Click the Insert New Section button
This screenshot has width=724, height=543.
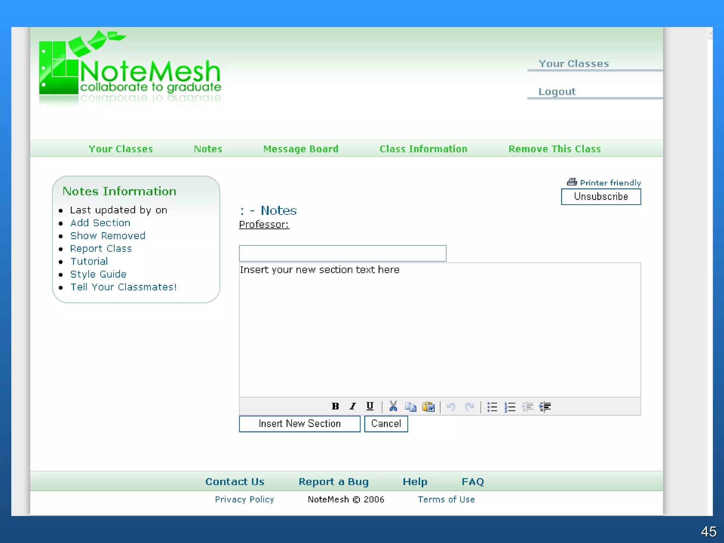(299, 424)
